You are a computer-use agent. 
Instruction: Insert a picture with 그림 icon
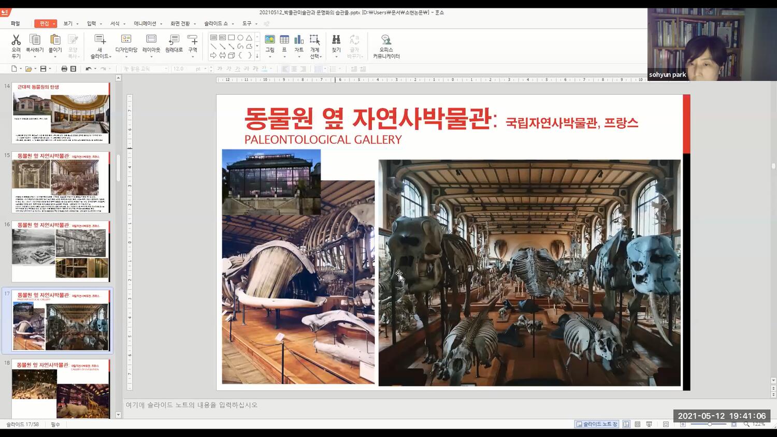tap(270, 40)
